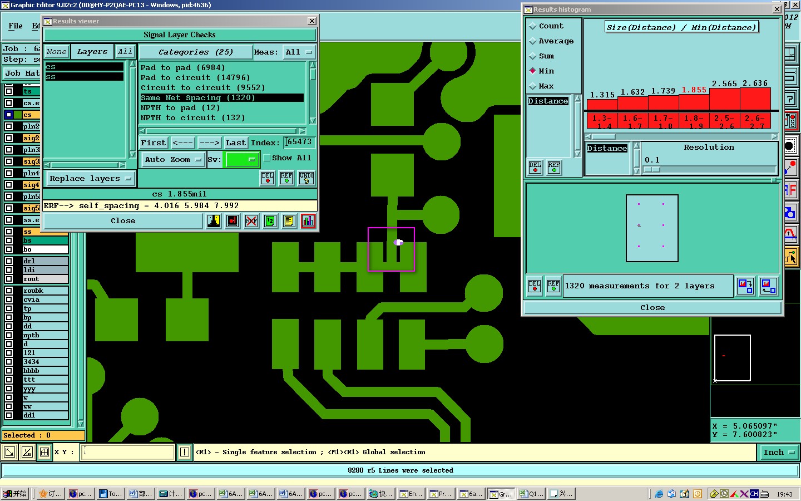Open the Inch units dropdown

pyautogui.click(x=779, y=453)
